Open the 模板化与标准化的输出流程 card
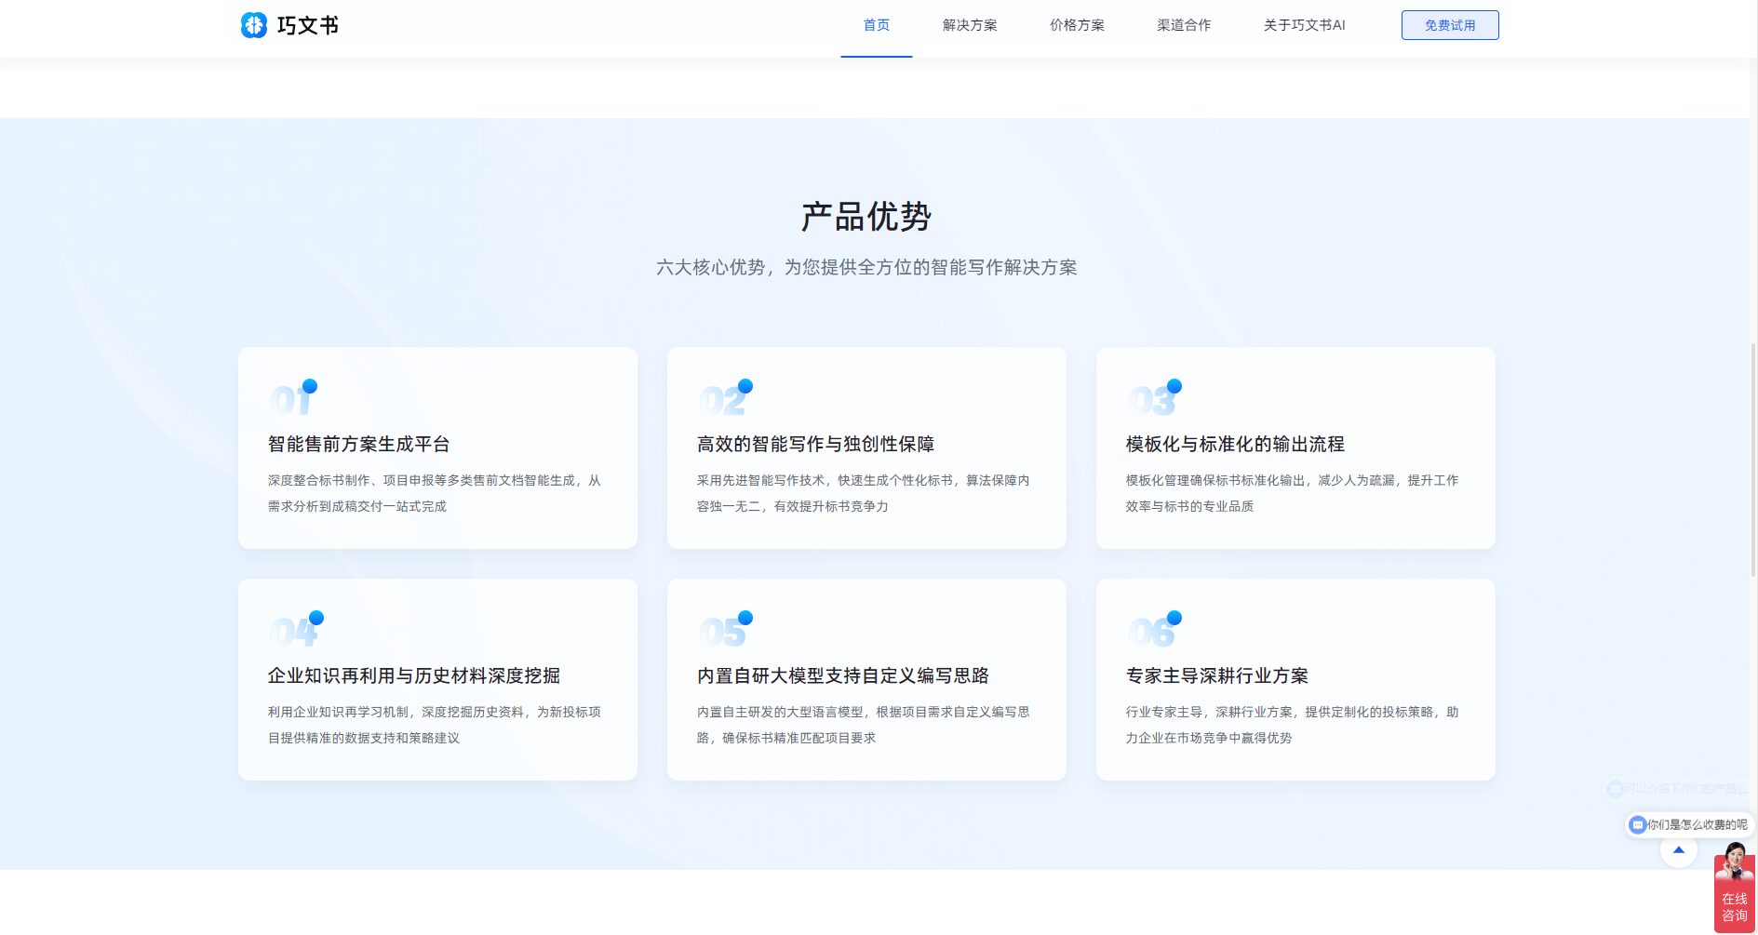Image resolution: width=1758 pixels, height=935 pixels. coord(1295,447)
